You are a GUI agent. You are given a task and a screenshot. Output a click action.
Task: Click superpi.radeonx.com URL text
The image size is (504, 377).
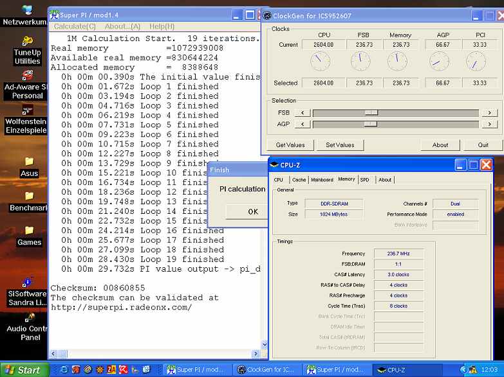point(121,307)
